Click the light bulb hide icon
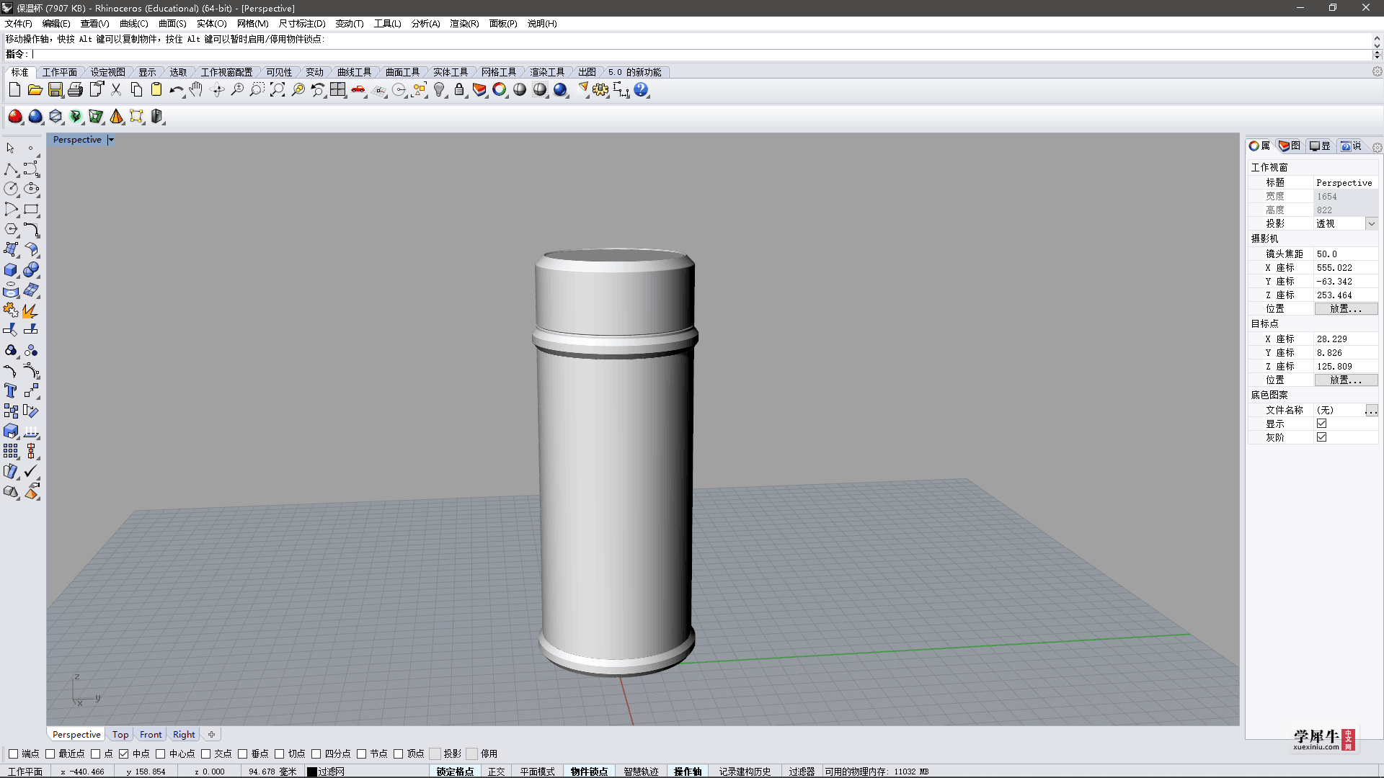This screenshot has height=778, width=1384. [x=439, y=90]
